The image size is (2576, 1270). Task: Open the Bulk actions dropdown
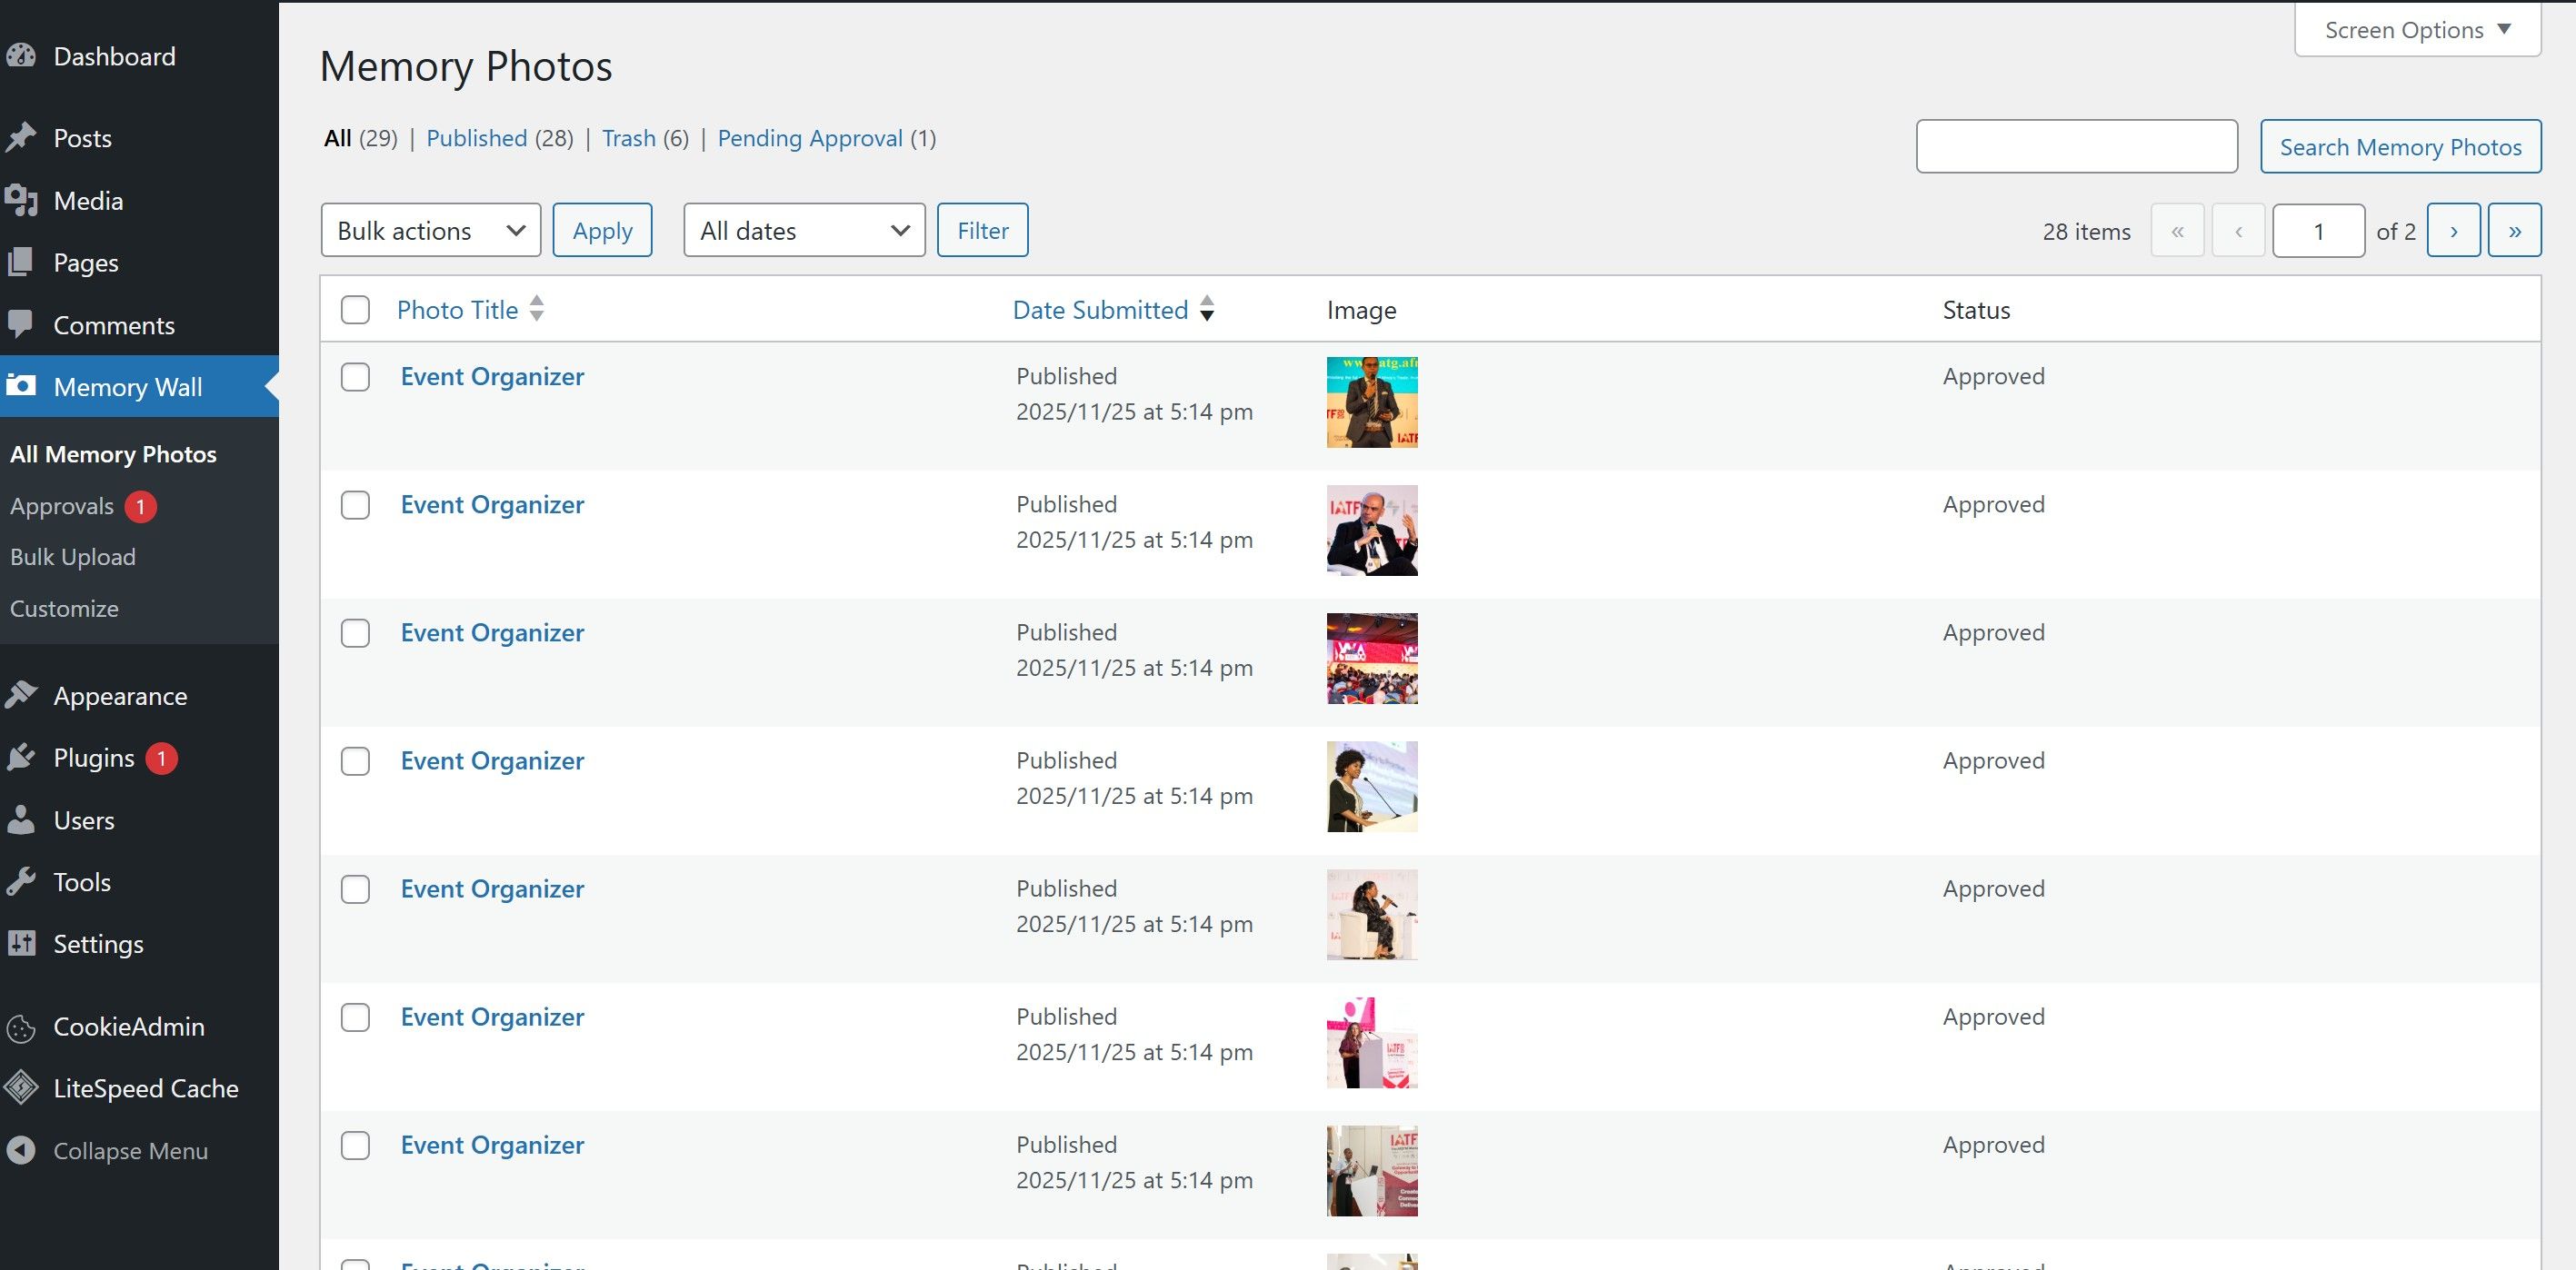click(x=431, y=231)
